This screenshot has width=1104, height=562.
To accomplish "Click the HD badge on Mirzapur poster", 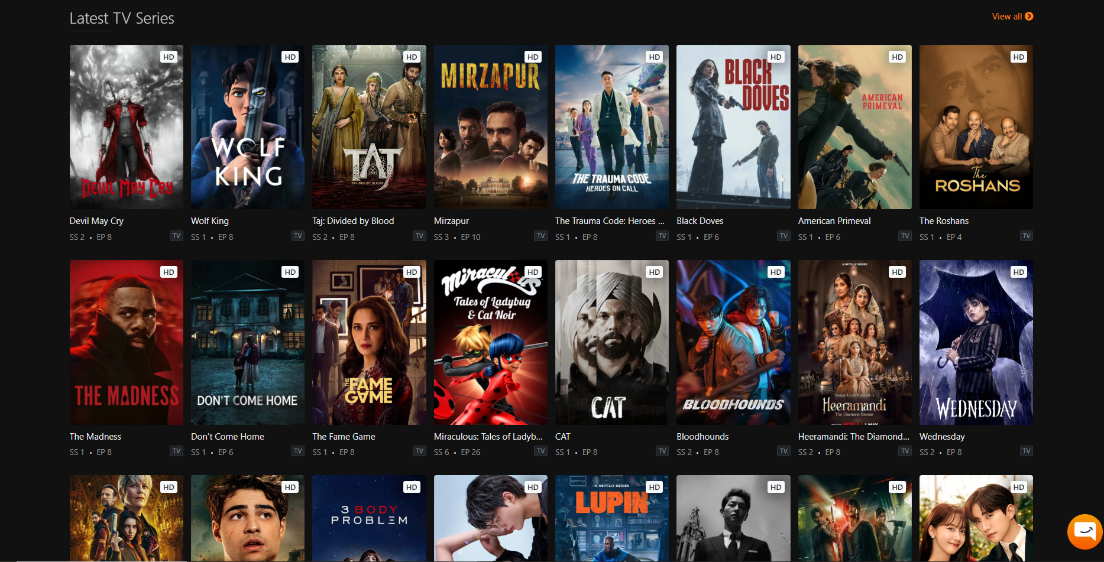I will point(533,57).
